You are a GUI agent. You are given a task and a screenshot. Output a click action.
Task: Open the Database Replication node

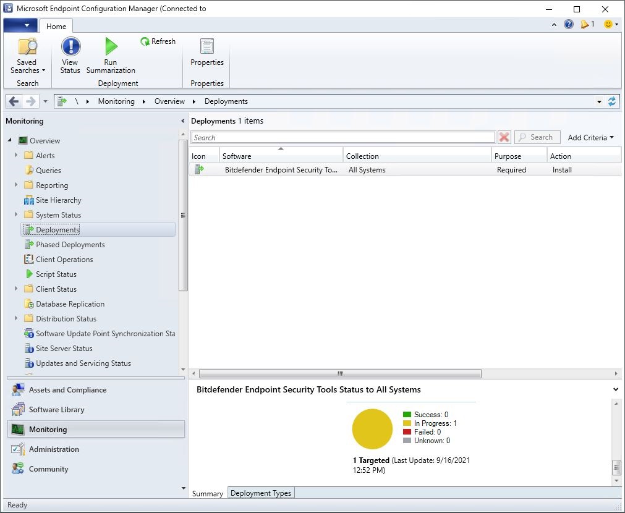(71, 303)
